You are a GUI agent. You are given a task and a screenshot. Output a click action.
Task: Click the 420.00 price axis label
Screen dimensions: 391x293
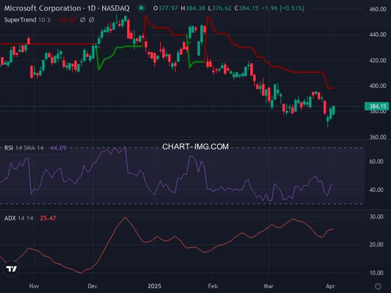pyautogui.click(x=378, y=60)
